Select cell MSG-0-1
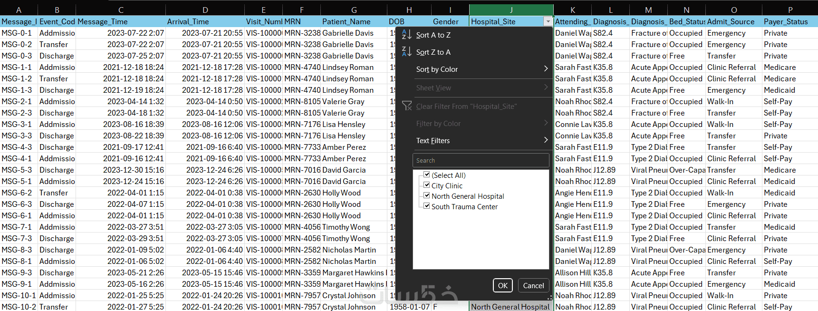818x311 pixels. coord(19,33)
